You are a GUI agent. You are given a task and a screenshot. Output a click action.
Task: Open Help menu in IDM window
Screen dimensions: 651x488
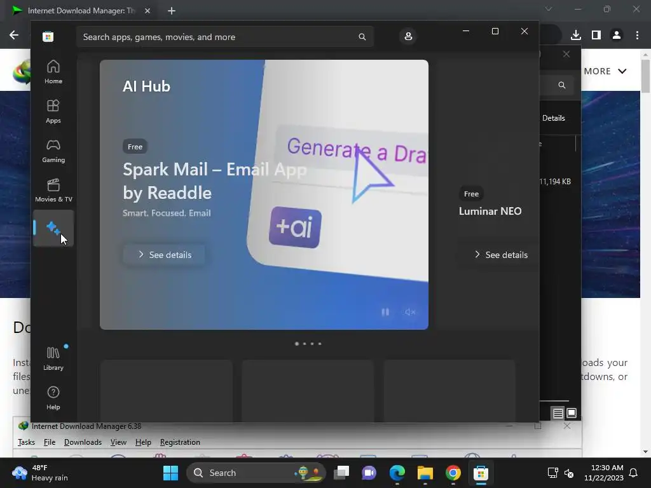pyautogui.click(x=143, y=442)
